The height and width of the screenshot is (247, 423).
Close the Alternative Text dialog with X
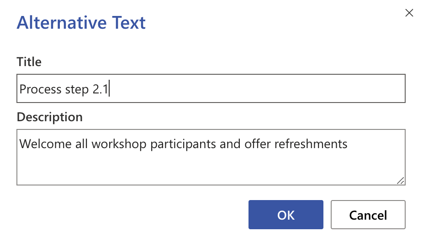click(x=409, y=13)
